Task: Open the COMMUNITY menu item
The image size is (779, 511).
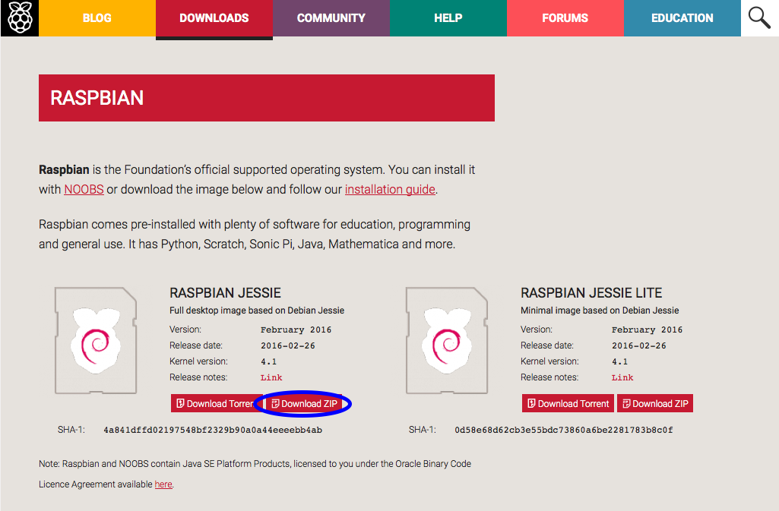Action: point(331,17)
